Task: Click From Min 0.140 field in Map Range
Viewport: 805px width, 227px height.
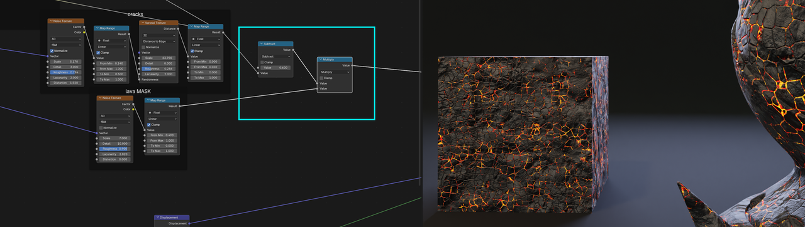Action: point(111,63)
